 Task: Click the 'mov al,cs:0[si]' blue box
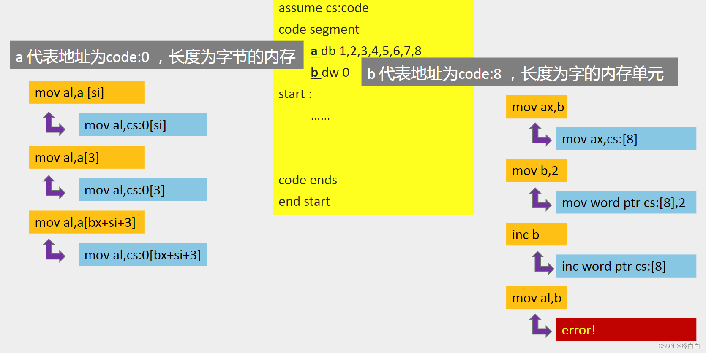[143, 125]
